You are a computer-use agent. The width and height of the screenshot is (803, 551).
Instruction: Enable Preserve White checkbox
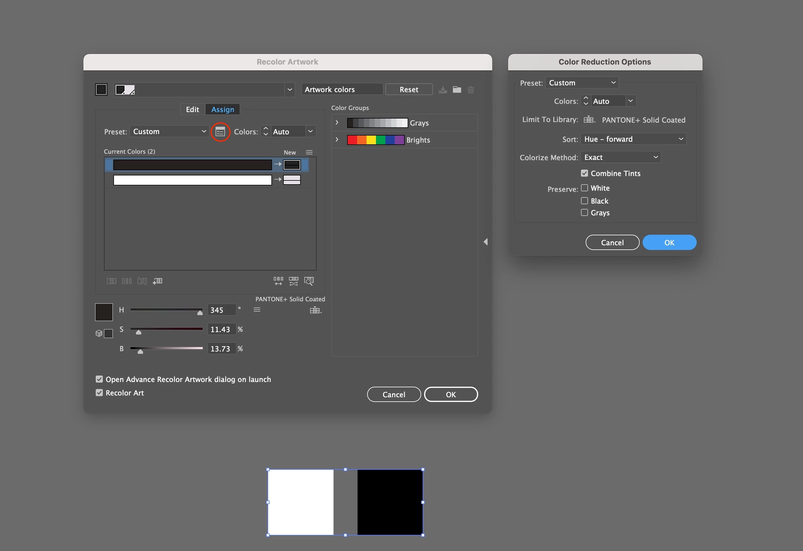(584, 188)
